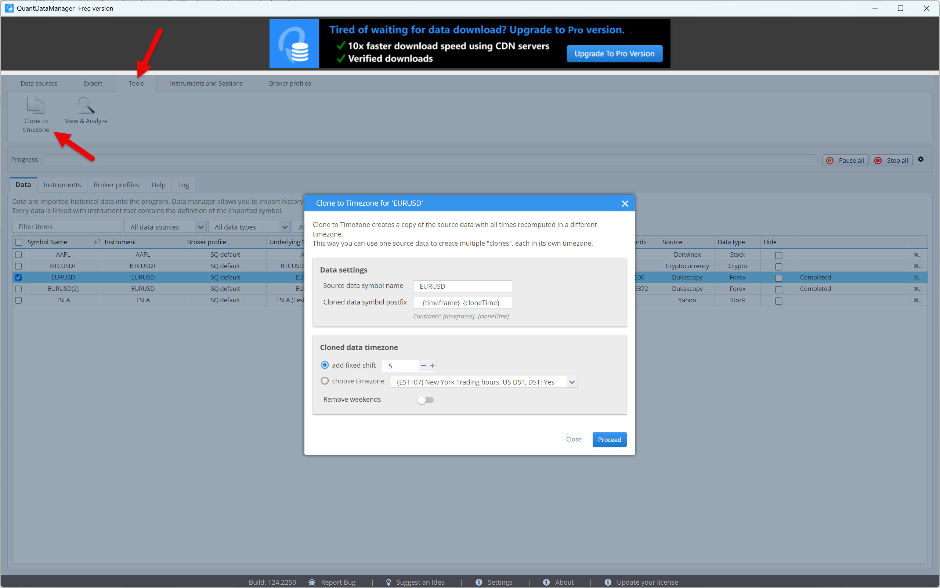Screen dimensions: 940x588
Task: Increase fixed shift with the plus button
Action: click(432, 366)
